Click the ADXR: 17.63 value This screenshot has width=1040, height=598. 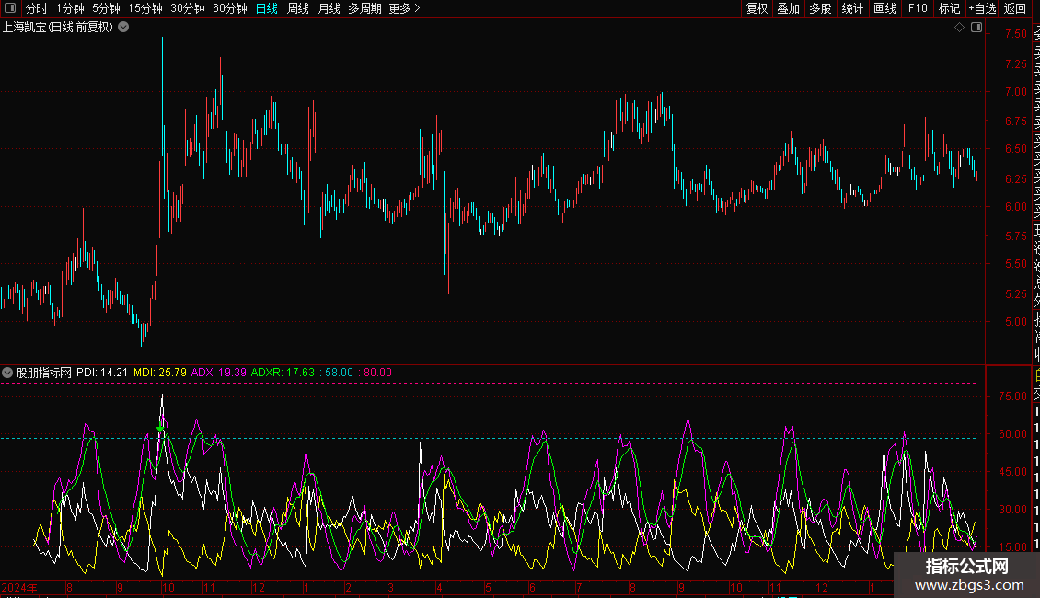pyautogui.click(x=283, y=373)
